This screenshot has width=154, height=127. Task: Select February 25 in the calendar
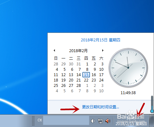pyautogui.click(x=56, y=86)
